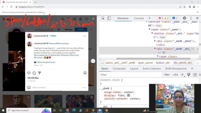Open the flexbox editor icon beside display flex
Viewport: 201px width, 113px height.
click(128, 95)
